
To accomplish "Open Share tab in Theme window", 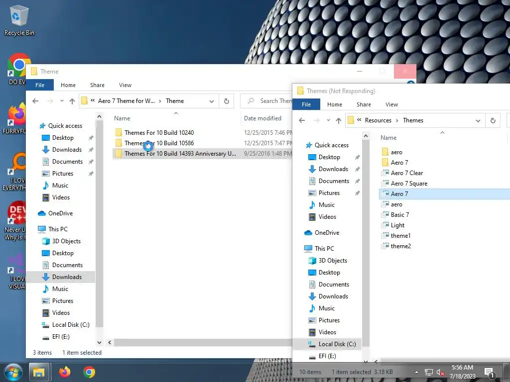I will (x=97, y=85).
